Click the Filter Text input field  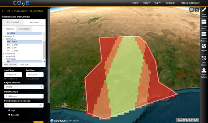(x=31, y=64)
